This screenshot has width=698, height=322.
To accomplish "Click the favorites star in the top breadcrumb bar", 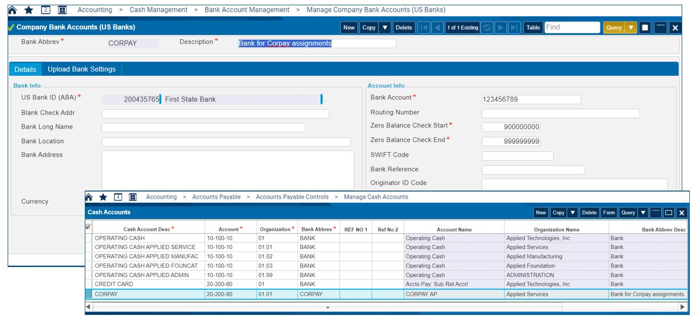I will click(29, 10).
